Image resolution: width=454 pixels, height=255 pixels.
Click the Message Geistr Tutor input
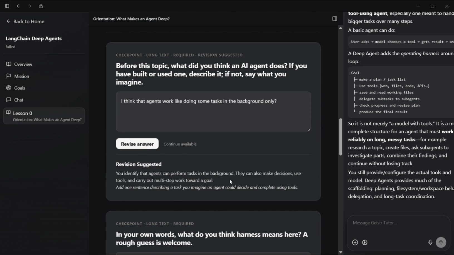398,223
